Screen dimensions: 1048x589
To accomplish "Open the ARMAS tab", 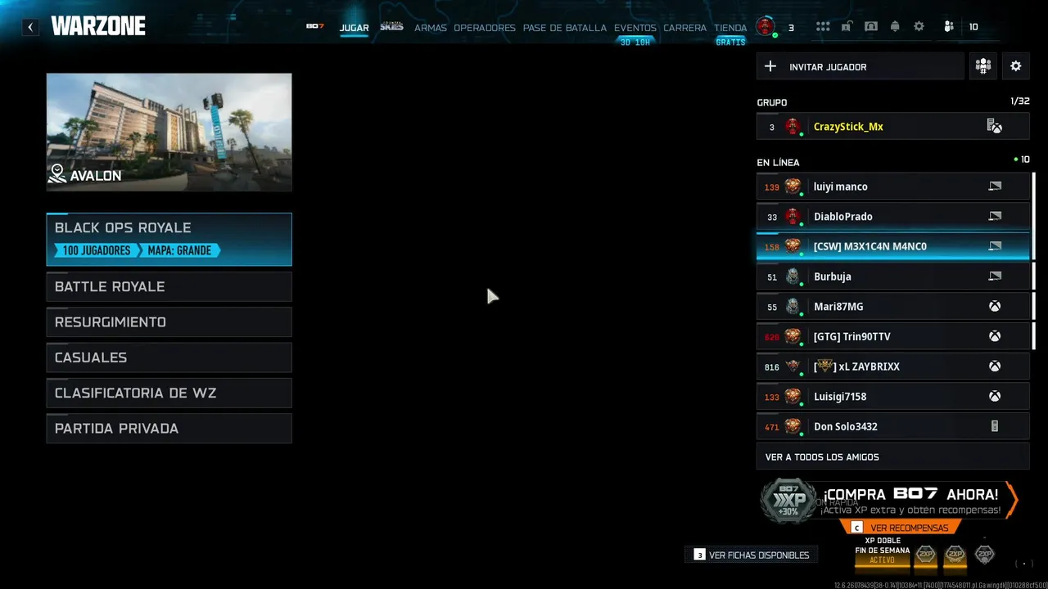I will pos(431,28).
